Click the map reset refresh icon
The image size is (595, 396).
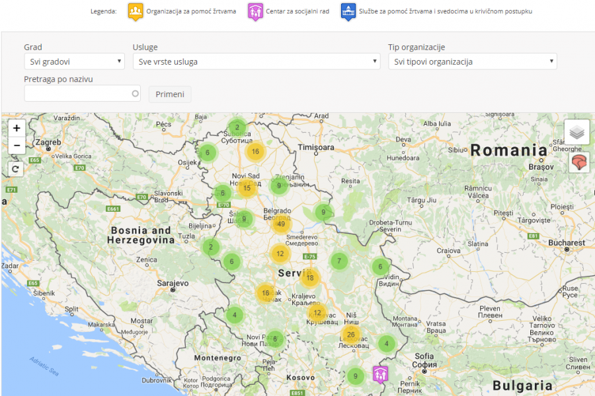pos(17,169)
